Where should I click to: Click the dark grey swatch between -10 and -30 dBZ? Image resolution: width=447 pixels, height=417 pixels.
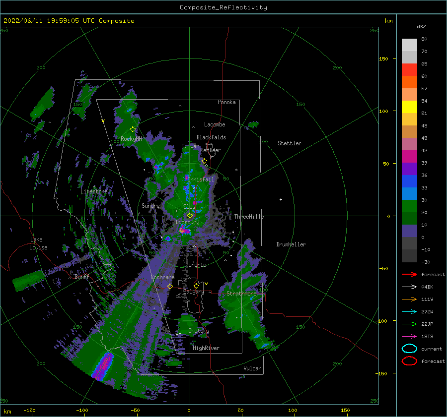click(x=409, y=256)
